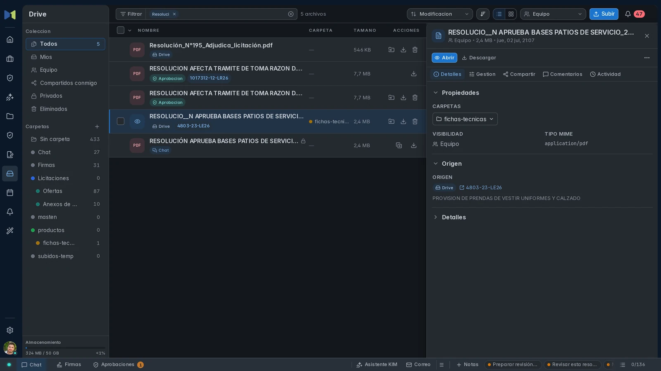Toggle the preview eye on selected row

[x=137, y=122]
